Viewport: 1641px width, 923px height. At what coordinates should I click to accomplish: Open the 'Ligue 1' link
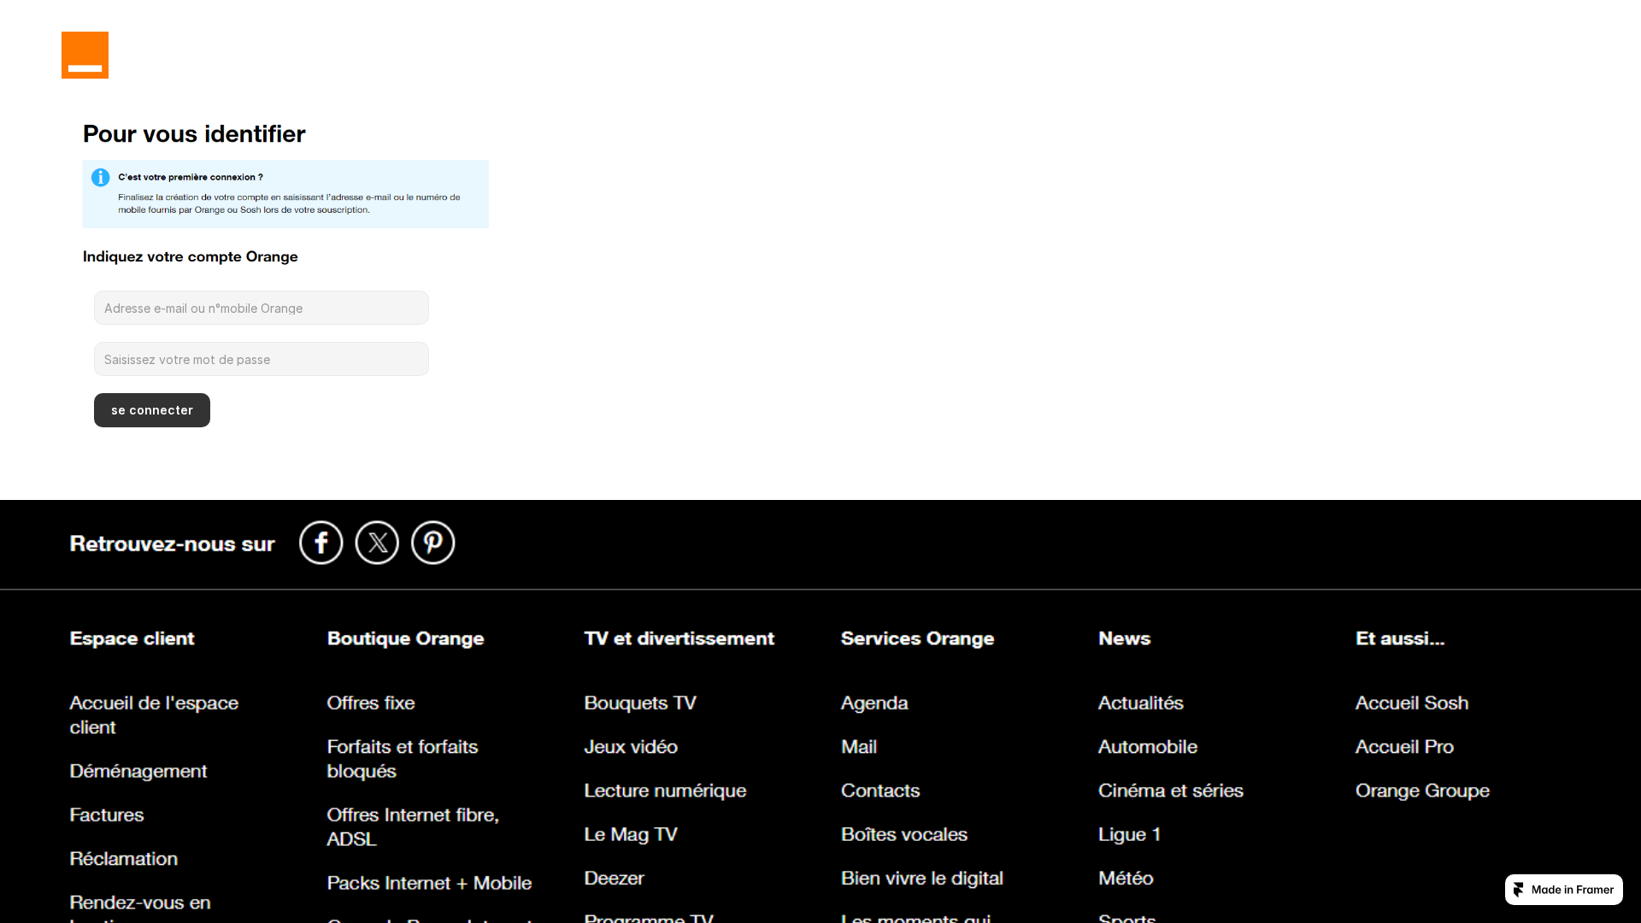[x=1130, y=834]
